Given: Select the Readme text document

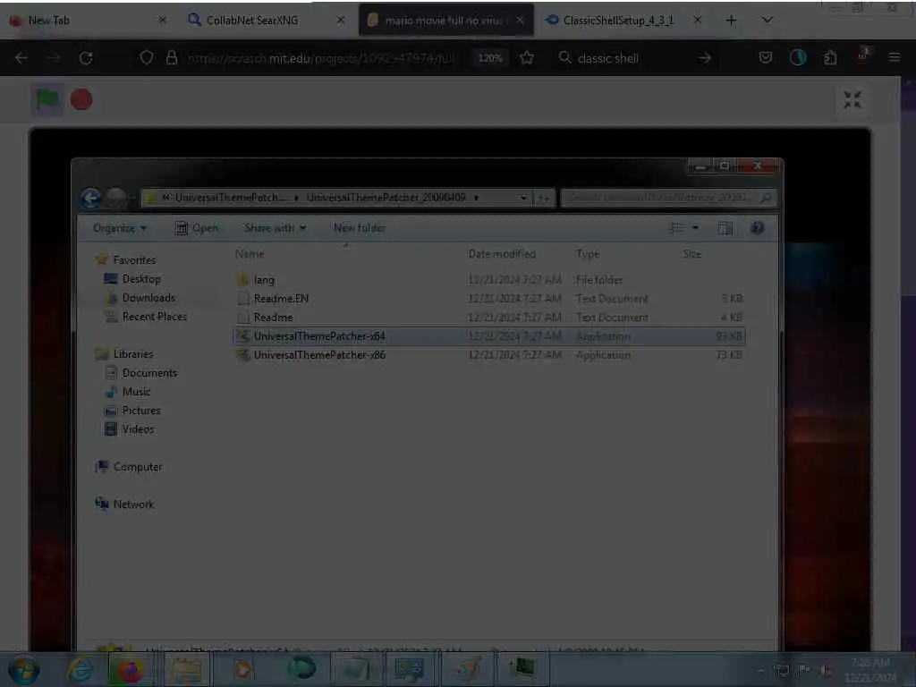Looking at the screenshot, I should 489,318.
